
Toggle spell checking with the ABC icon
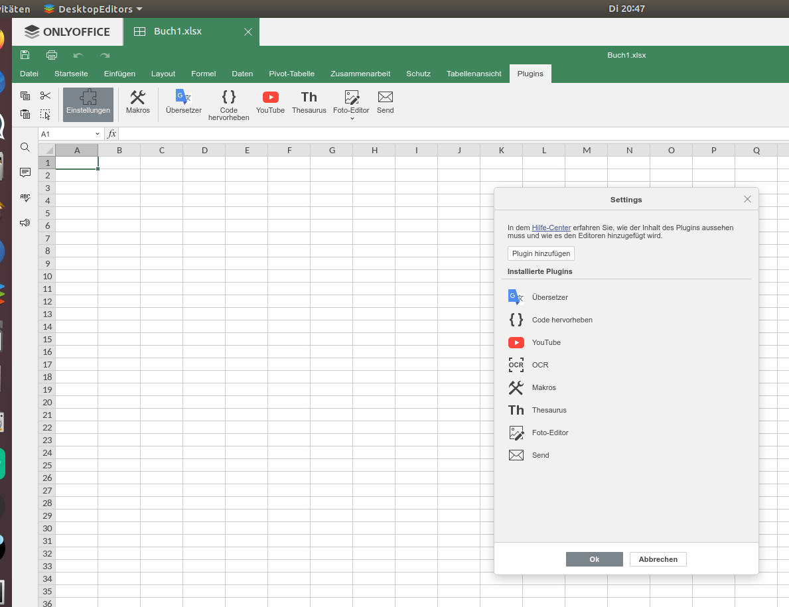click(x=25, y=197)
